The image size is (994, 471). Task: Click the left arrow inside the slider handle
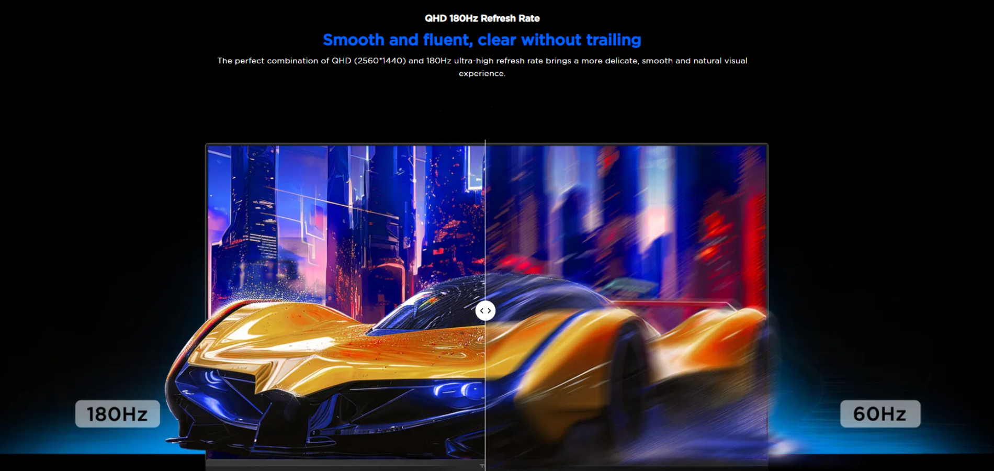(482, 311)
